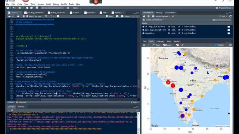This screenshot has width=239, height=134.
Task: Open the Addins dropdown
Action: (x=77, y=8)
